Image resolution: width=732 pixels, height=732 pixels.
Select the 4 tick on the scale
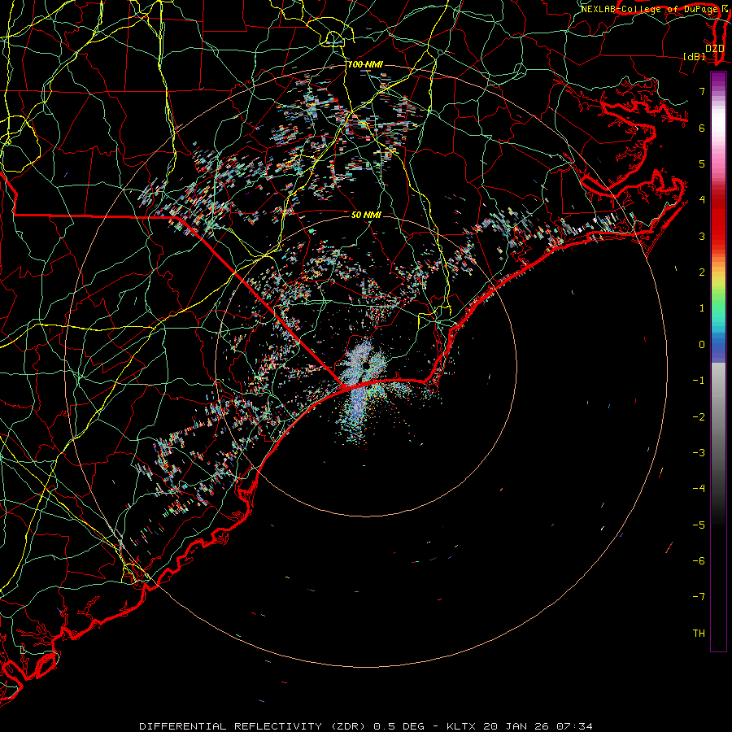702,200
